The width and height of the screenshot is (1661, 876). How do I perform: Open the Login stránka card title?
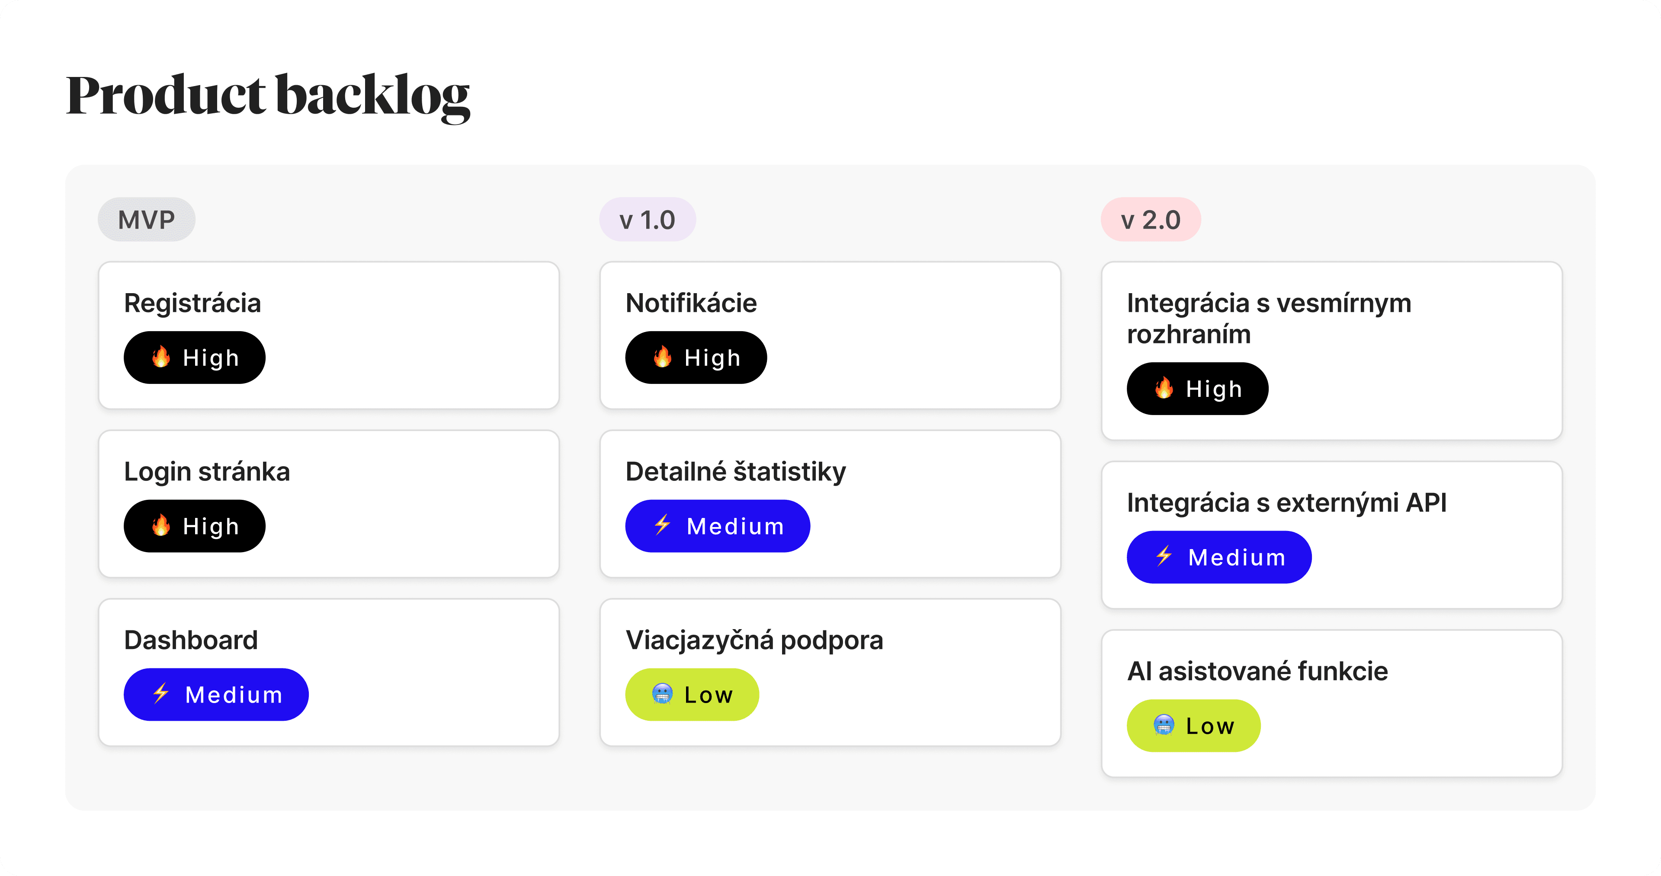pos(207,472)
